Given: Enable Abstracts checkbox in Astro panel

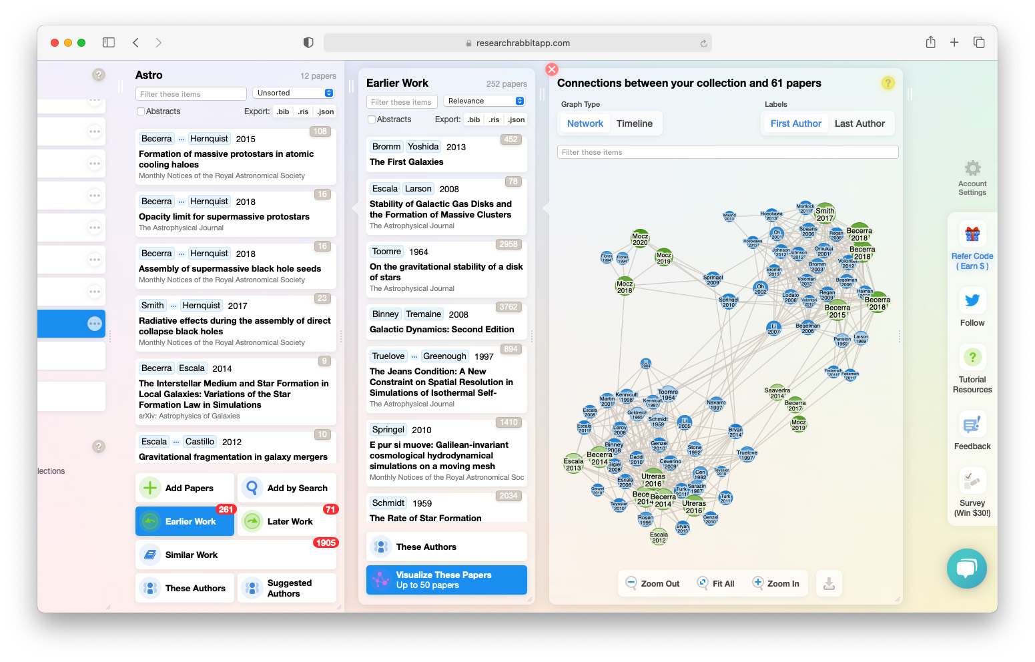Looking at the screenshot, I should point(141,111).
